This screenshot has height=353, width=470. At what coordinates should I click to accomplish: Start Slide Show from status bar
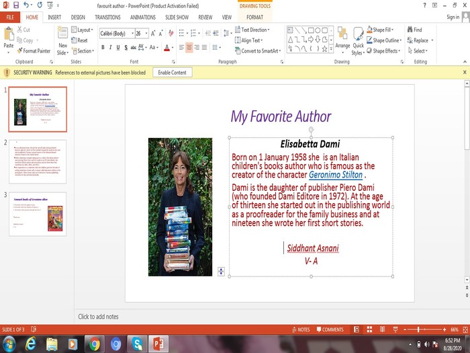pyautogui.click(x=395, y=329)
